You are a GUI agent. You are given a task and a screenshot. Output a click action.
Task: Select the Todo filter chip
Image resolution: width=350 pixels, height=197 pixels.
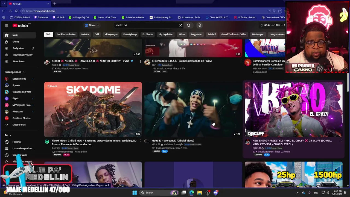49,34
